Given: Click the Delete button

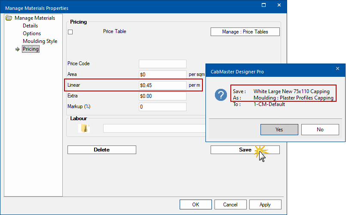Looking at the screenshot, I should [102, 150].
